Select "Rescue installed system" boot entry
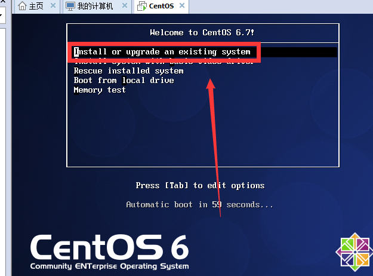The height and width of the screenshot is (276, 373). click(x=128, y=70)
